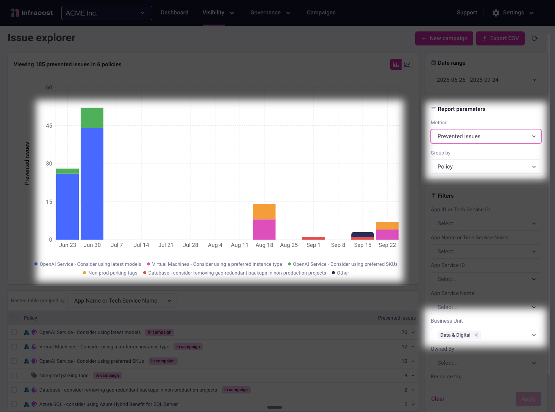555x412 pixels.
Task: Toggle the select-all checkbox in table header
Action: 14,318
